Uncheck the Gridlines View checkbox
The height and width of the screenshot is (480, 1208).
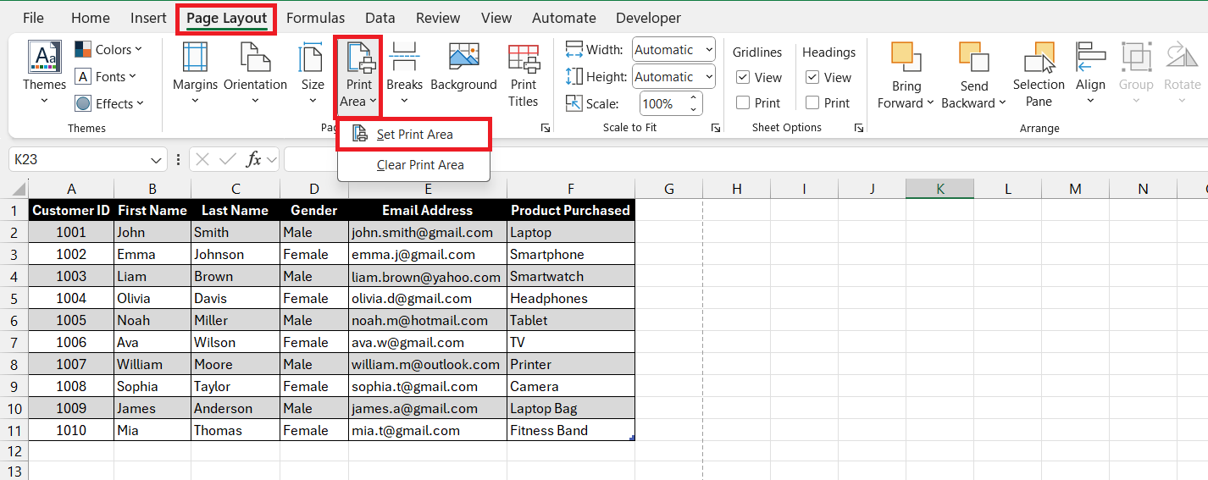[x=743, y=78]
